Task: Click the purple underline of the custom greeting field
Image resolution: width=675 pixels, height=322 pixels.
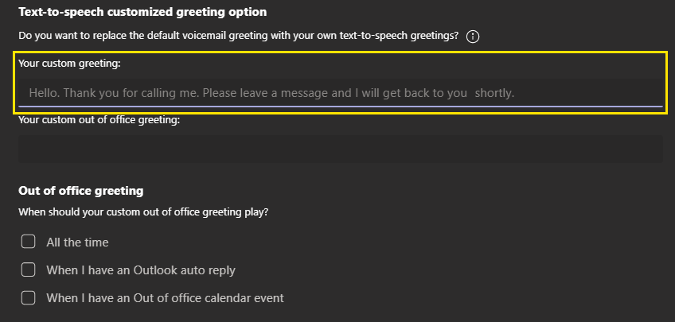Action: click(x=341, y=106)
